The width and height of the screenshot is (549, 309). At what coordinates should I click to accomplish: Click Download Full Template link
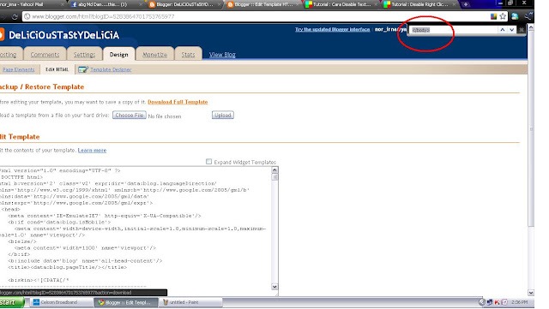(178, 102)
